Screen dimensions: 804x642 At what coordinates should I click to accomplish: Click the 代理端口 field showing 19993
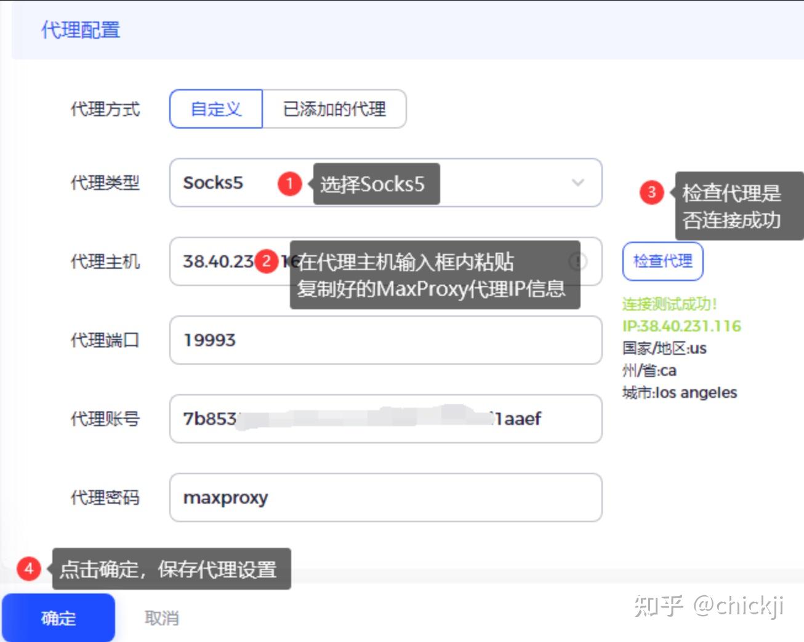[x=385, y=340]
